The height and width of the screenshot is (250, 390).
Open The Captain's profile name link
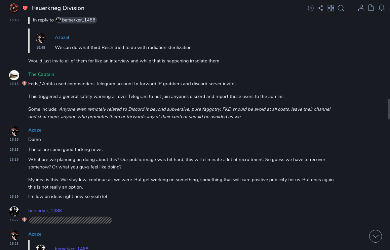click(x=41, y=74)
